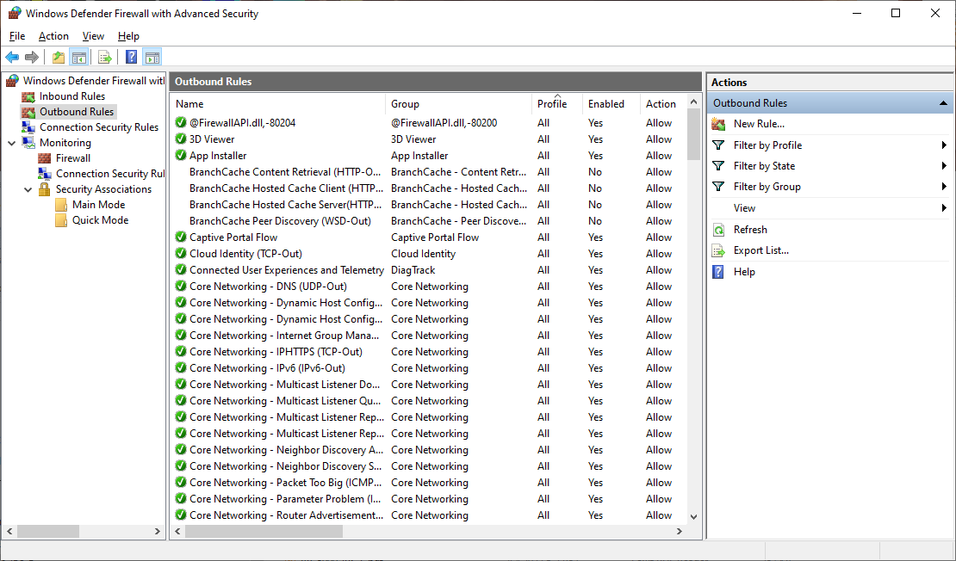Screen dimensions: 956x561
Task: Expand the Filter by State submenu arrow
Action: click(943, 166)
